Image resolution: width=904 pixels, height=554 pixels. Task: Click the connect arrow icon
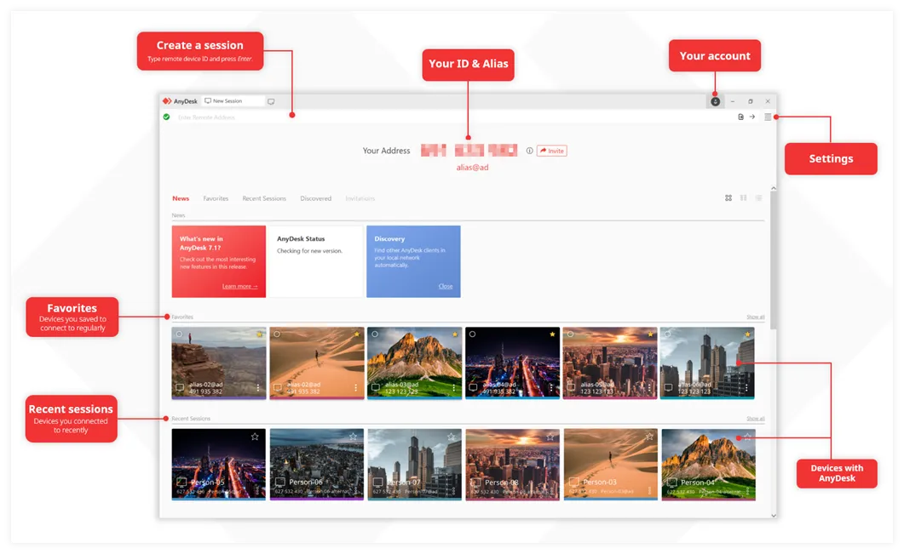[x=751, y=117]
